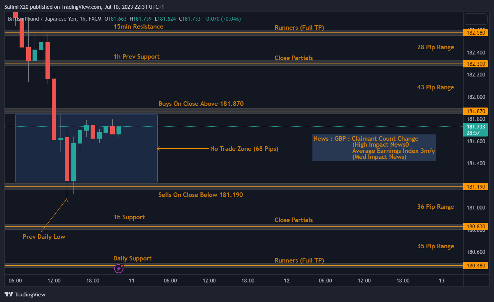Select the 'Buys On Close Above 181.870' text
494x302 pixels.
click(201, 104)
